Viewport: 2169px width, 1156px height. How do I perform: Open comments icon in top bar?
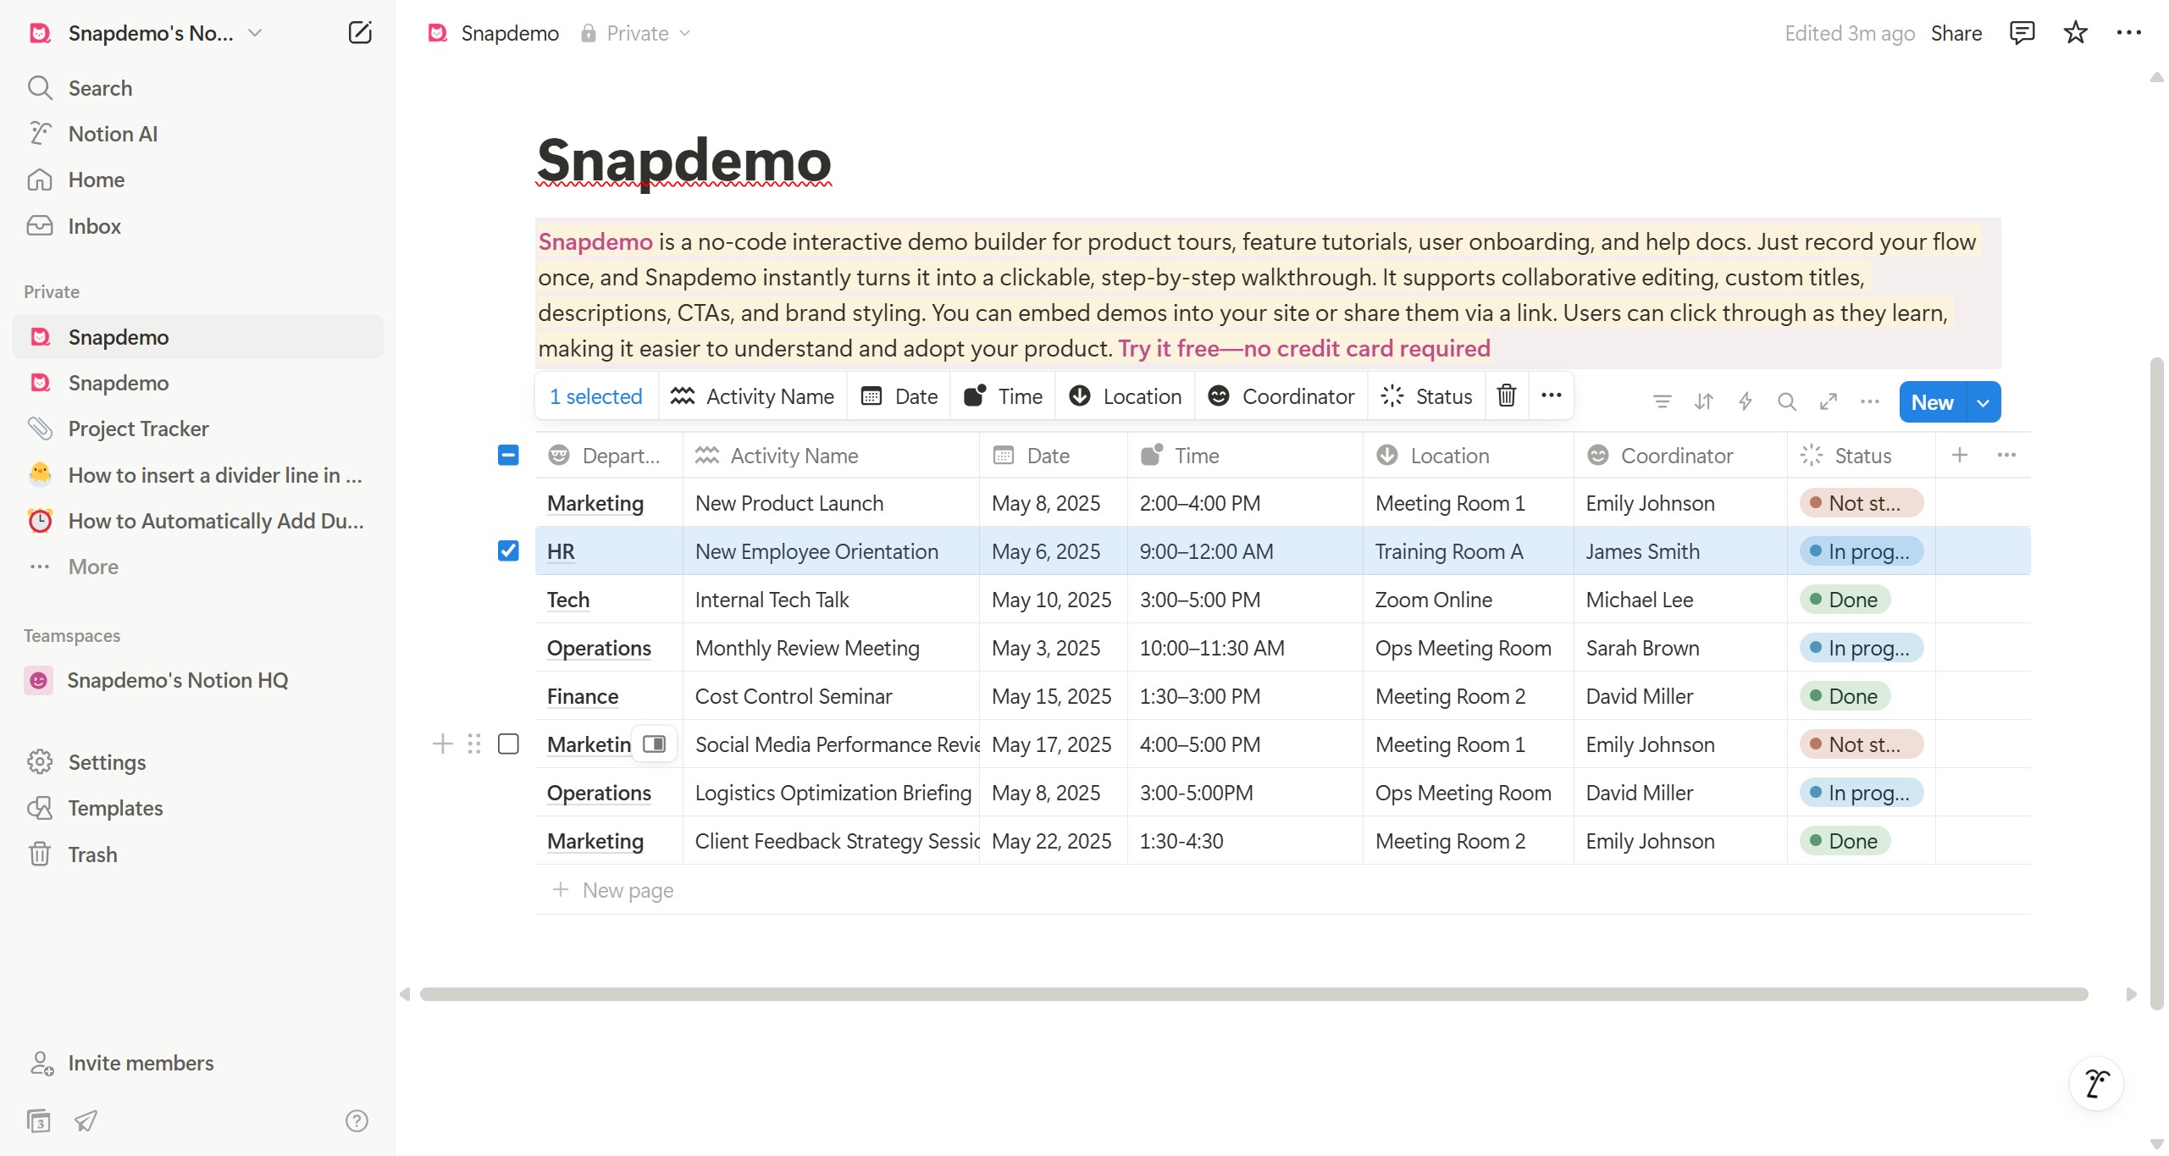(2022, 33)
